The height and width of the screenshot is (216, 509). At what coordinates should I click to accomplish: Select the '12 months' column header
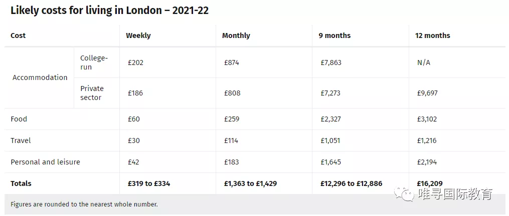[x=433, y=35]
